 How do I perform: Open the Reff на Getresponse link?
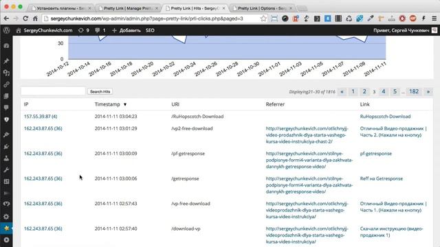[382, 178]
